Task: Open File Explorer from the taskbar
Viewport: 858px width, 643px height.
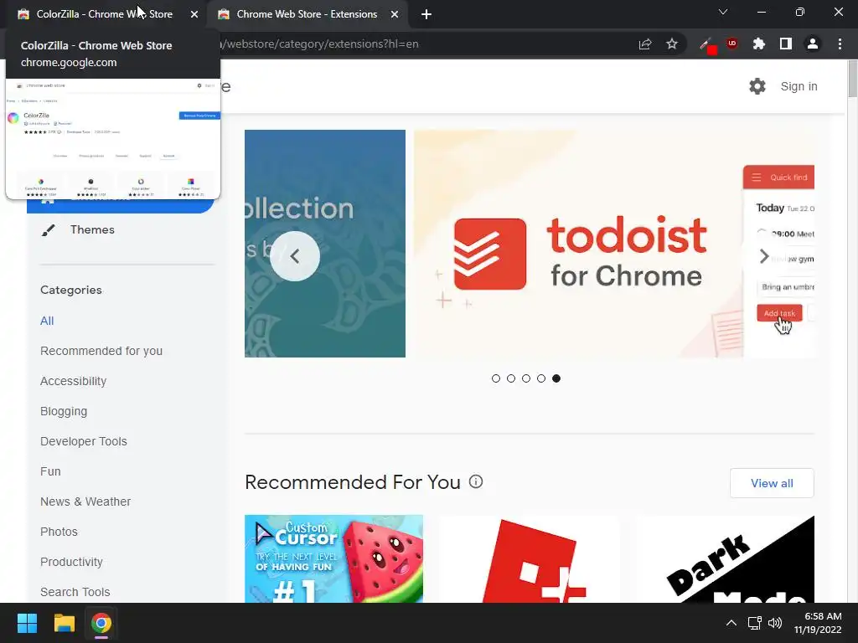Action: point(64,623)
